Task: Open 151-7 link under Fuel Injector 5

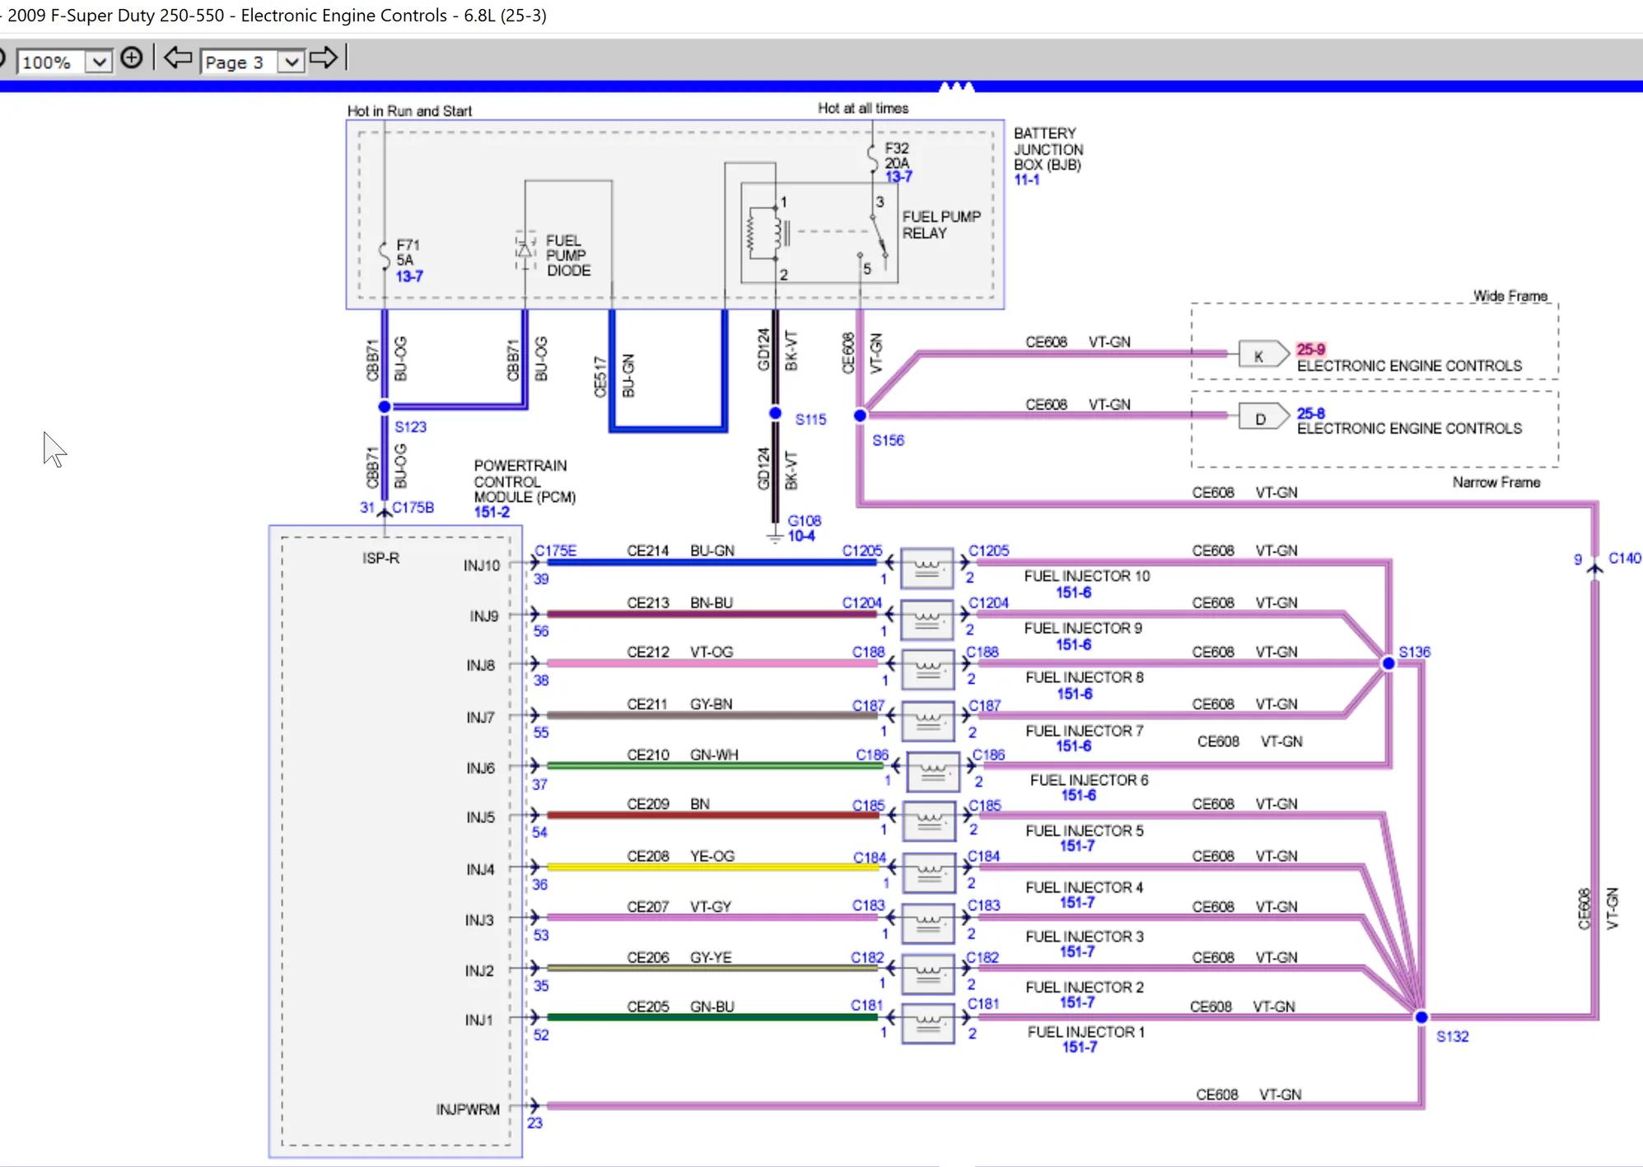Action: point(1077,846)
